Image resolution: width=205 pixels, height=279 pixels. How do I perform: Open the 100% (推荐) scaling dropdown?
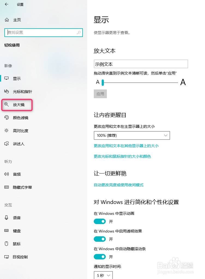pyautogui.click(x=132, y=135)
